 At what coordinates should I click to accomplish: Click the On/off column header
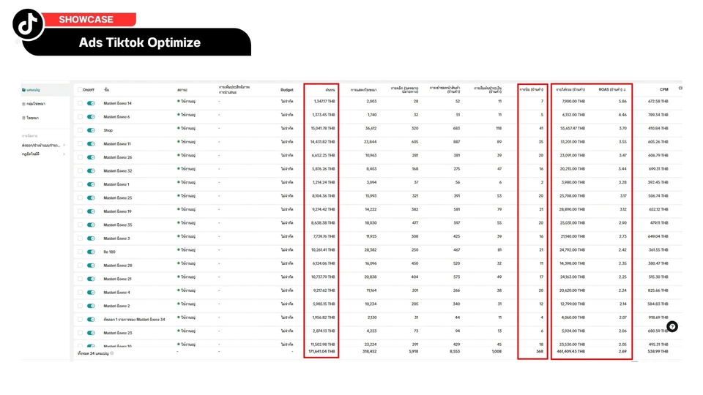click(x=89, y=89)
